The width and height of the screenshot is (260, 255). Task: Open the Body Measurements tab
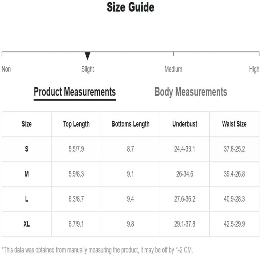(191, 92)
